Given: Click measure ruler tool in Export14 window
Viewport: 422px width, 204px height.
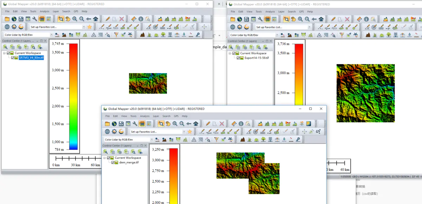Looking at the screenshot, I should point(359,19).
